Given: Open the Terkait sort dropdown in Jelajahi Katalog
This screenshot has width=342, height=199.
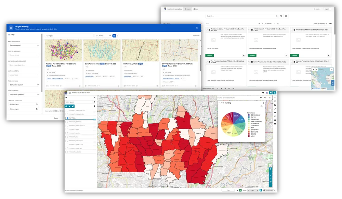Looking at the screenshot, I should pyautogui.click(x=103, y=36).
